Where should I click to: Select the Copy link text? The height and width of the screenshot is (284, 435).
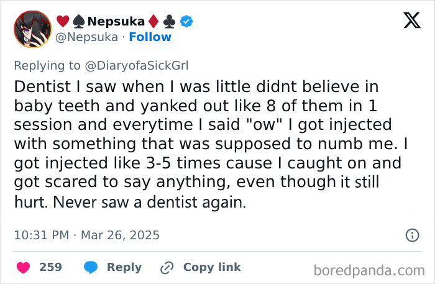pos(211,267)
